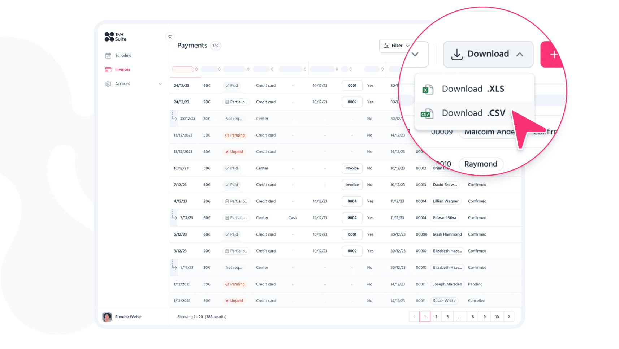Open the Elizabeth Haze... chip in the 3/12/23 row
The height and width of the screenshot is (349, 619).
point(447,251)
